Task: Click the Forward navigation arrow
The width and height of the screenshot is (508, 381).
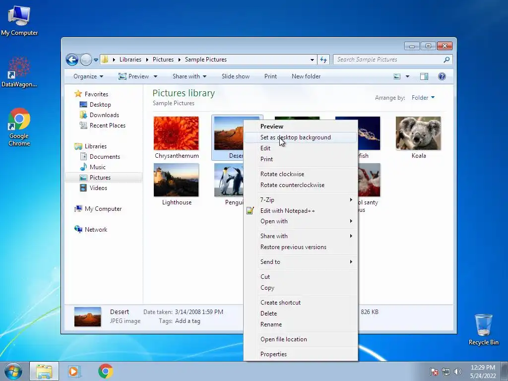Action: pos(86,60)
